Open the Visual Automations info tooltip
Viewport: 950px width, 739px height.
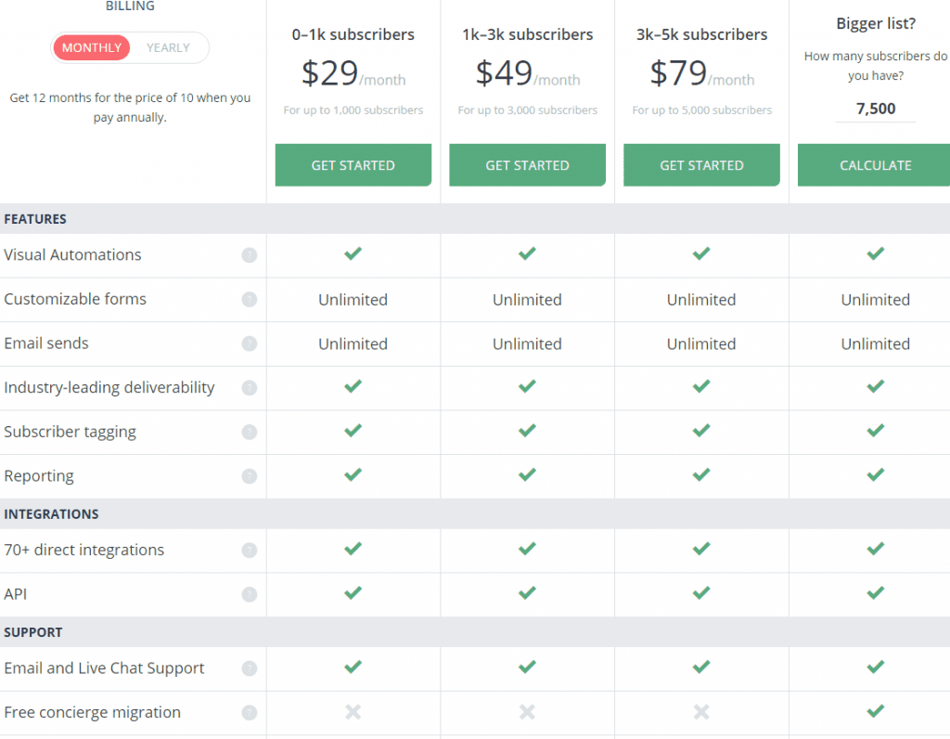(x=249, y=255)
